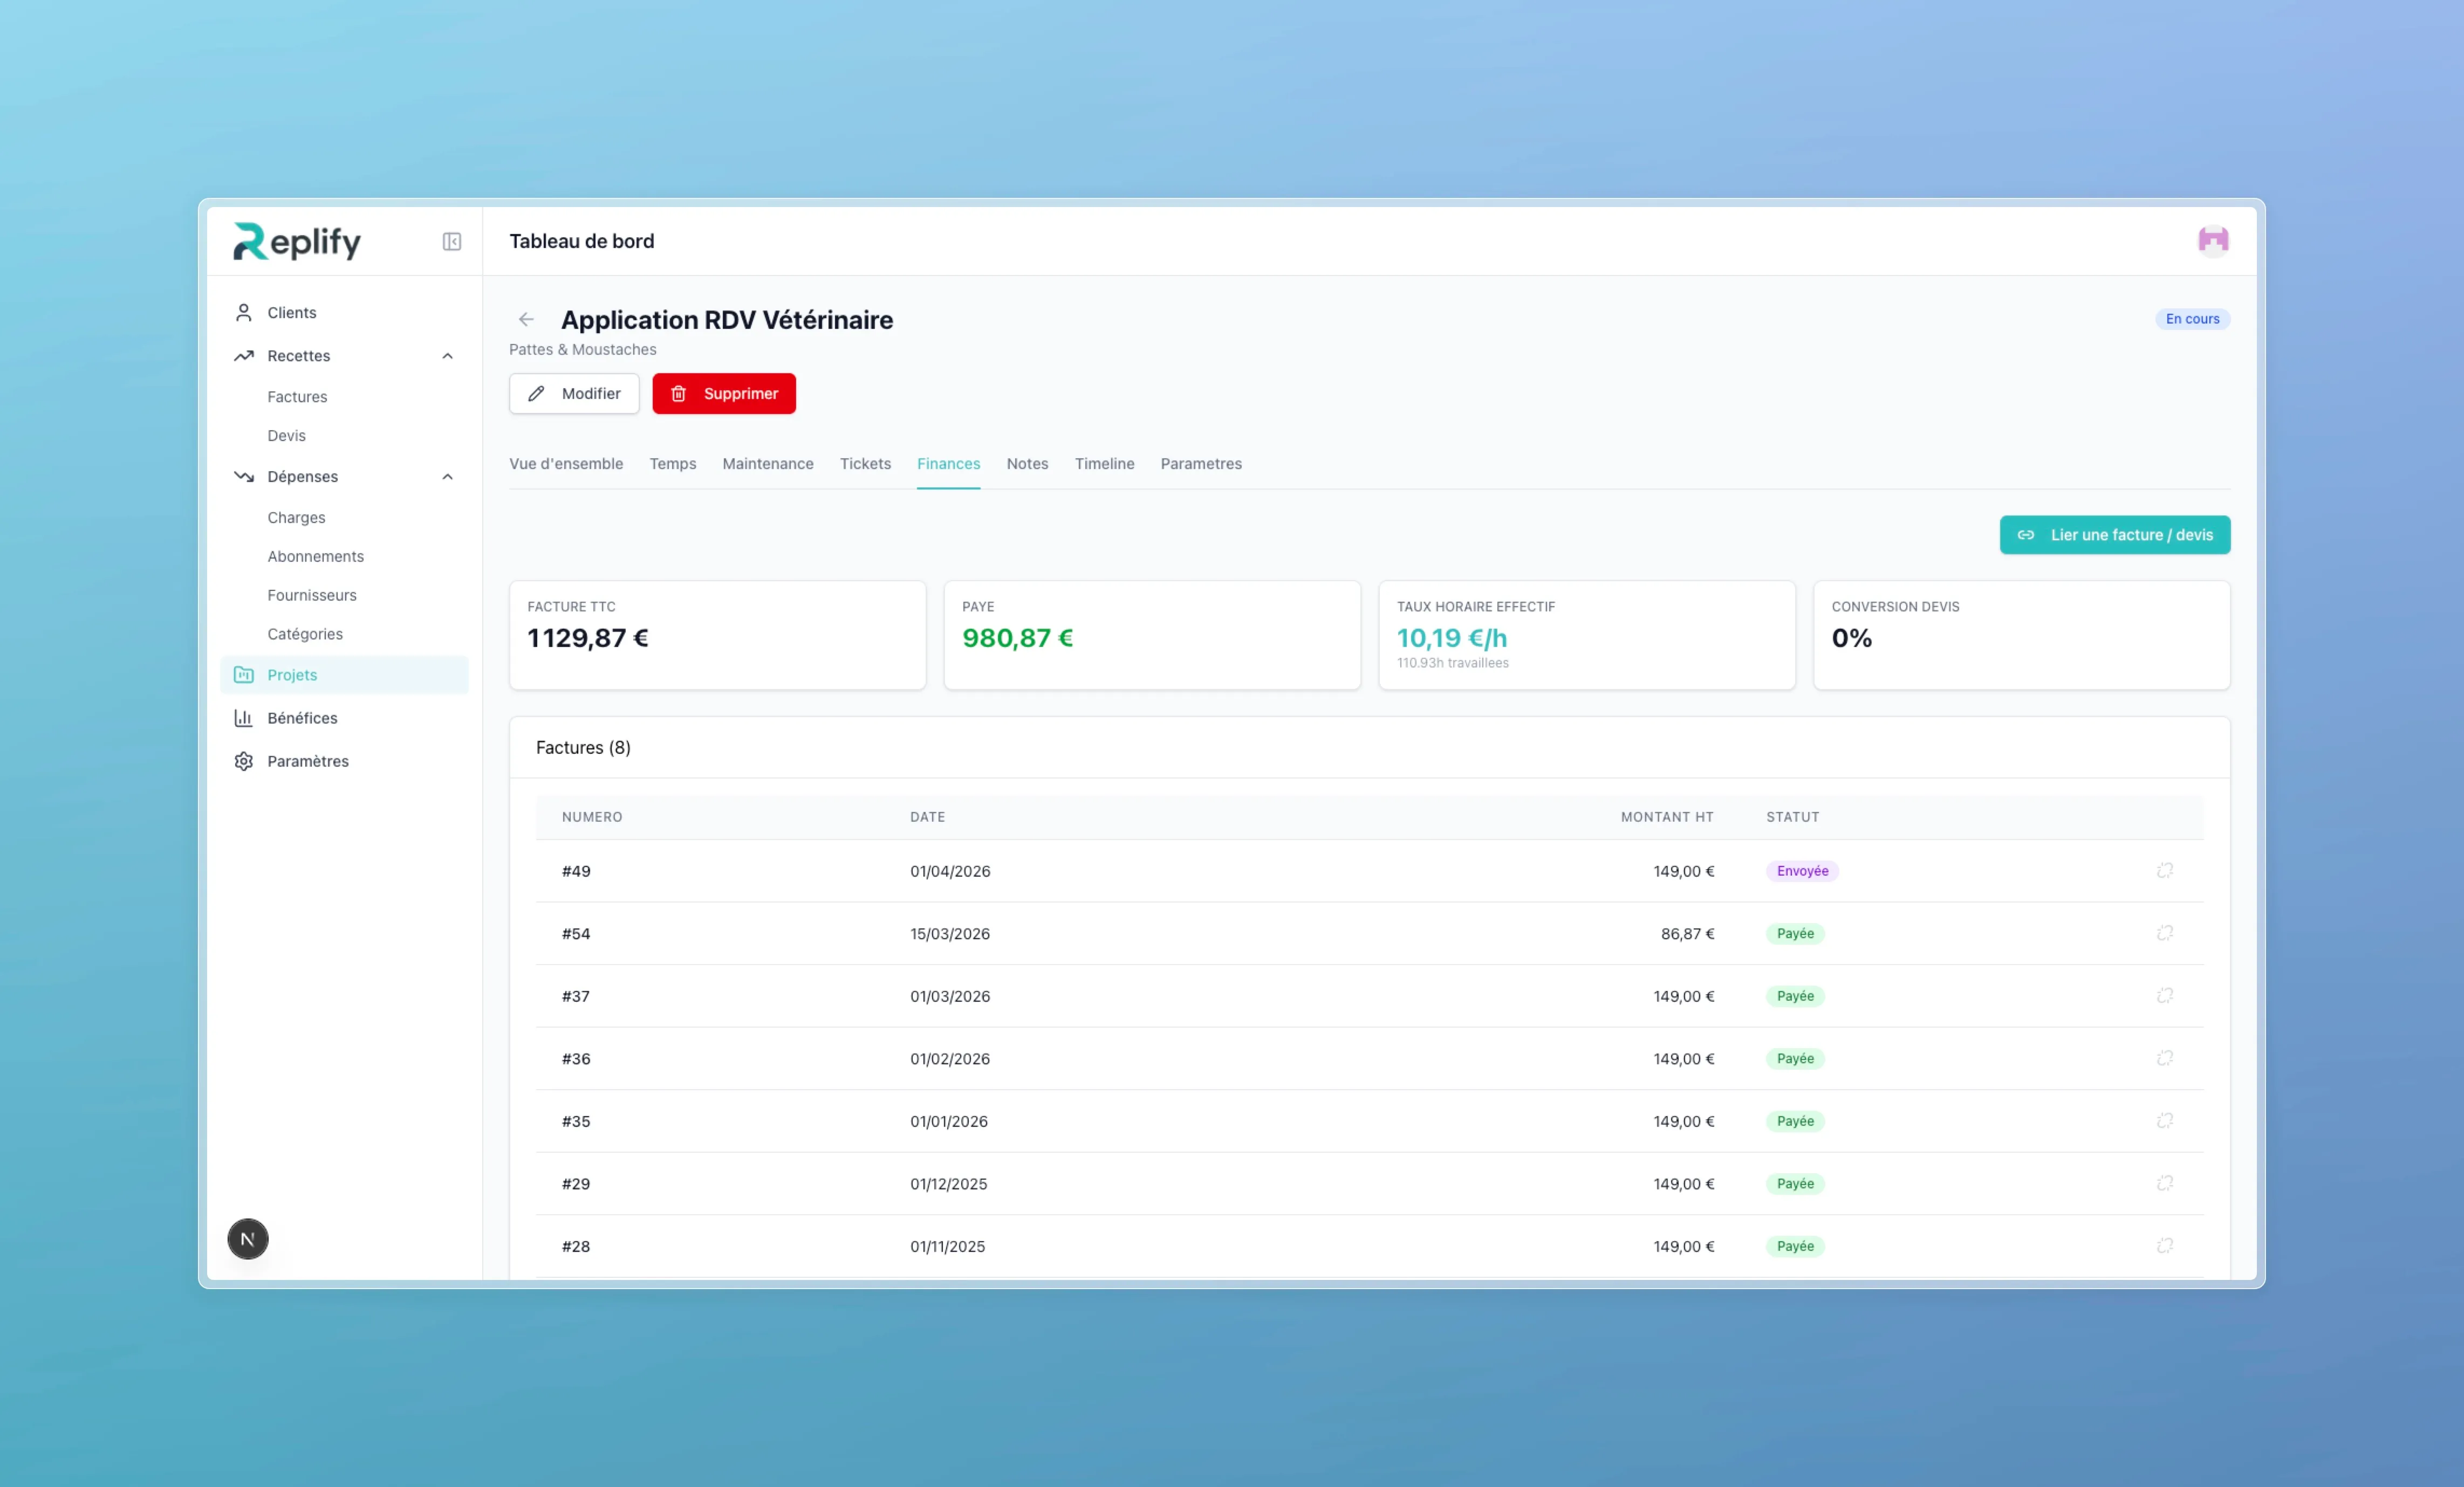Click the Supprimer button
This screenshot has height=1487, width=2464.
724,393
